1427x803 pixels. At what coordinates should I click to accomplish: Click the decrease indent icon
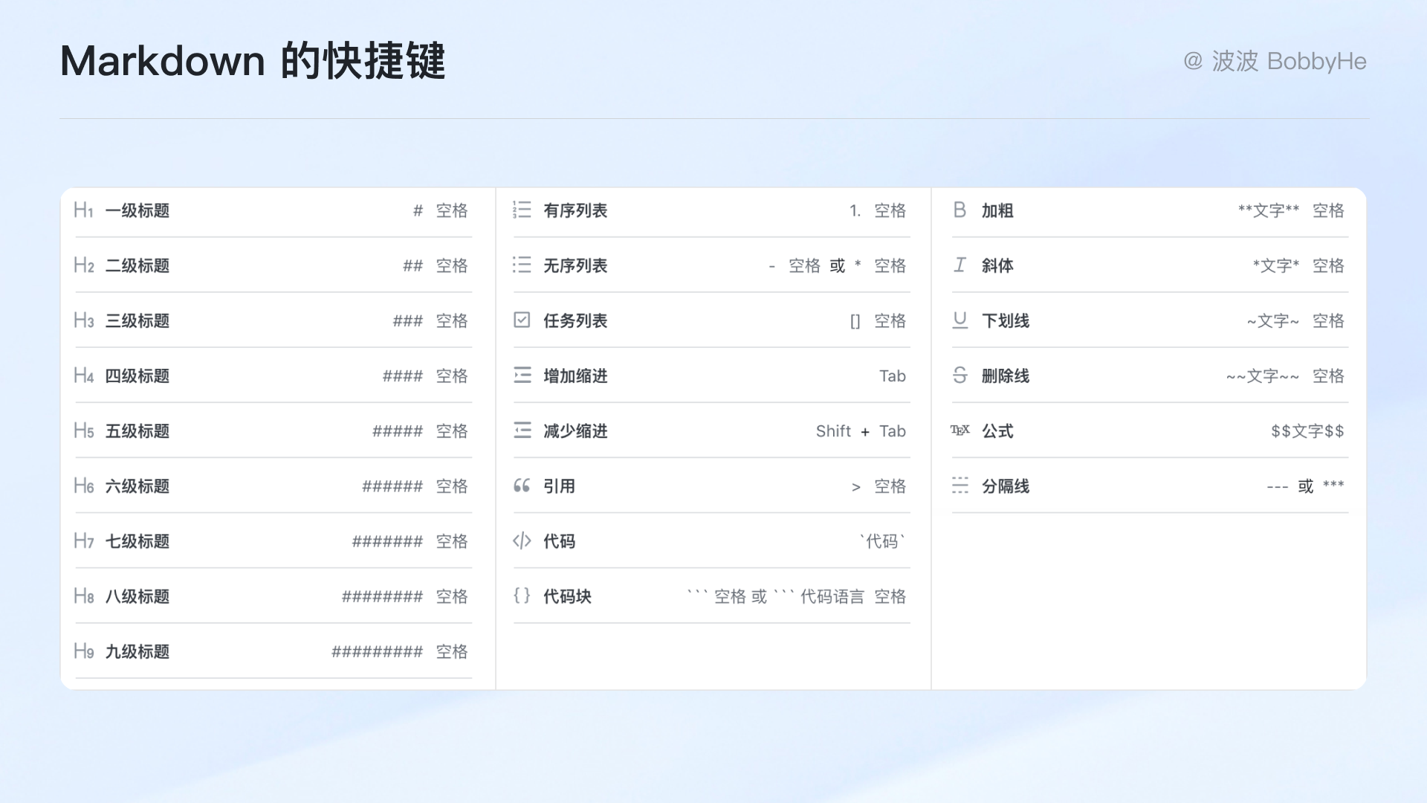(x=522, y=430)
